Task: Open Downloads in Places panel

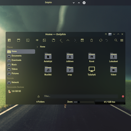Action: click(21, 60)
